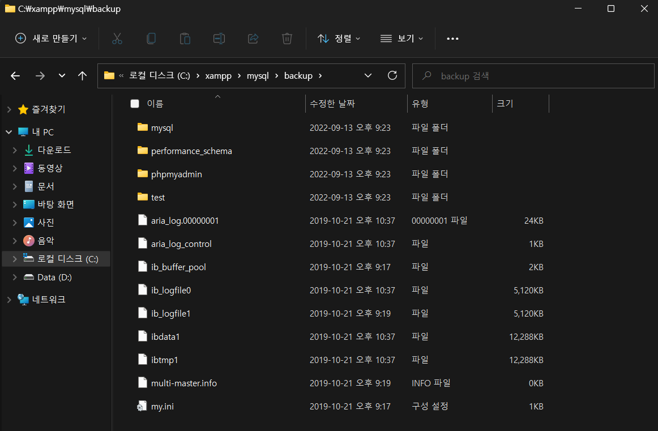Click the phpmyadmin folder icon
Viewport: 658px width, 431px height.
click(143, 174)
